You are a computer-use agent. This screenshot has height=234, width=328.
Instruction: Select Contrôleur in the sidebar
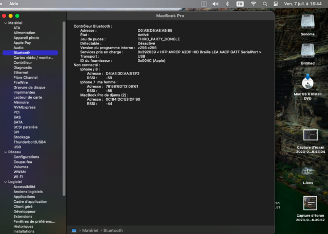(23, 62)
